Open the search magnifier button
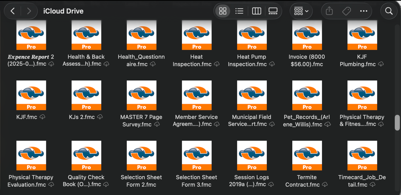This screenshot has height=195, width=401. coord(389,11)
